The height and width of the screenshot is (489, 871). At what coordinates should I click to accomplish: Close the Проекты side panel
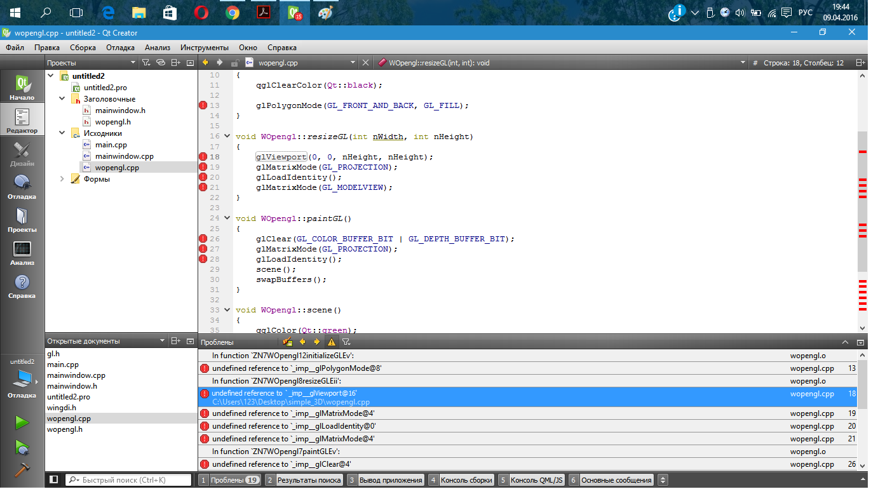pos(190,63)
